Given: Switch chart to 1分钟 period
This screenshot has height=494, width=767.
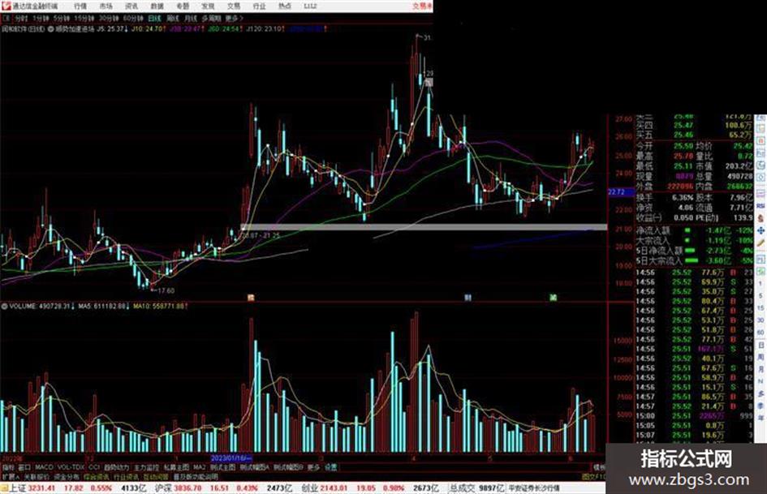Looking at the screenshot, I should [41, 19].
